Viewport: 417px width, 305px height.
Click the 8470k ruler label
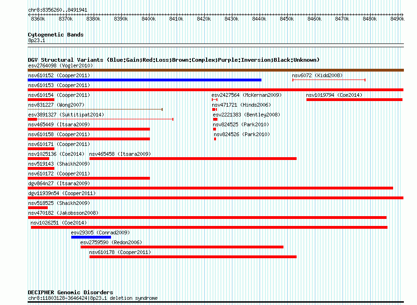343,19
